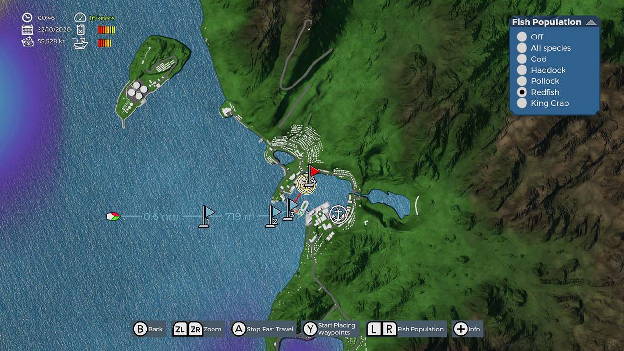Select Haddock in the Fish Population panel
Image resolution: width=624 pixels, height=351 pixels.
[522, 70]
